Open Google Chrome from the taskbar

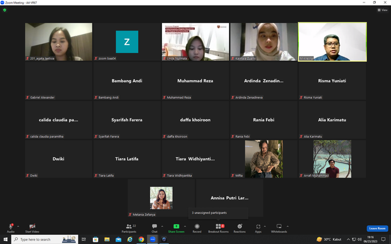[141, 239]
